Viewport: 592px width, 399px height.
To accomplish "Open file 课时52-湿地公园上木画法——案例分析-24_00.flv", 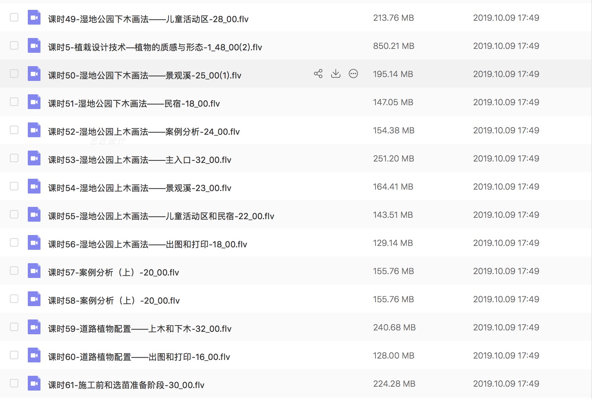I will pyautogui.click(x=144, y=132).
